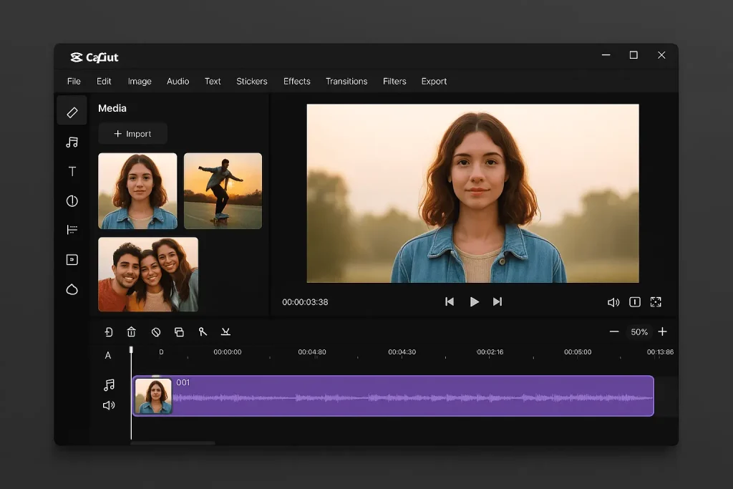The image size is (733, 489).
Task: Toggle the music note track icon
Action: click(109, 385)
